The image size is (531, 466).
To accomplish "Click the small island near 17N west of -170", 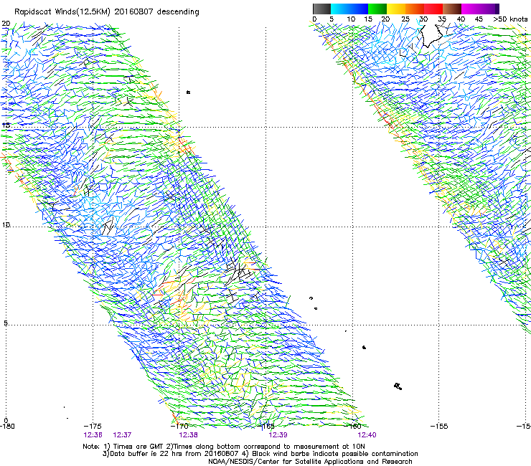I will click(x=188, y=92).
